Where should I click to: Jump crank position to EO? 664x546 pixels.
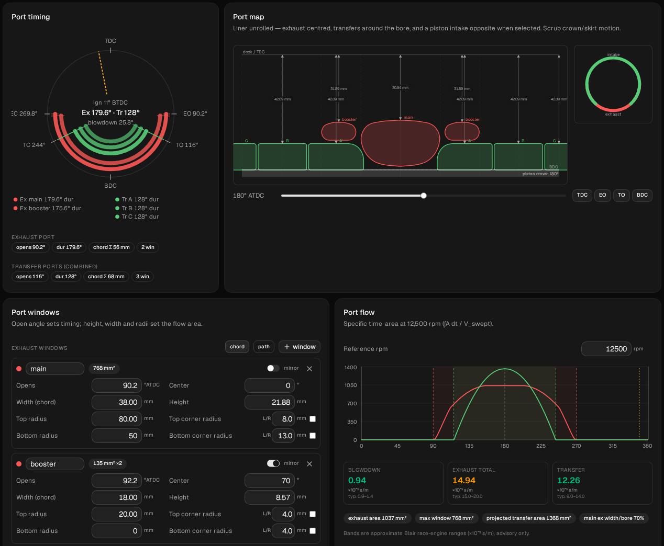coord(602,195)
